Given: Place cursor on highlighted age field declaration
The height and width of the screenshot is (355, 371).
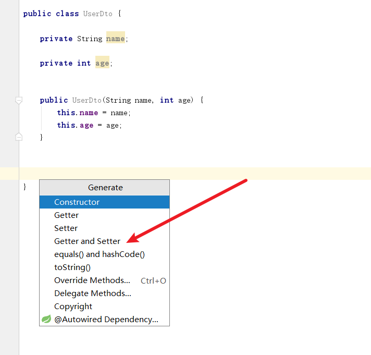Looking at the screenshot, I should (x=102, y=63).
